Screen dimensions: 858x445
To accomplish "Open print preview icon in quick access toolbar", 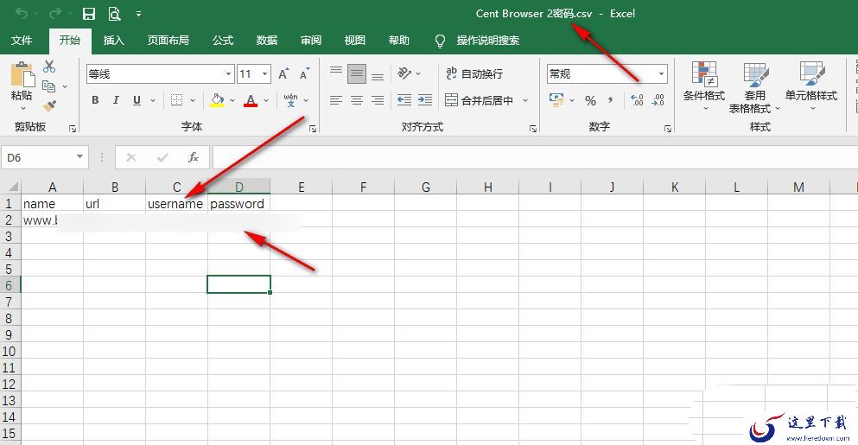I will [x=114, y=14].
